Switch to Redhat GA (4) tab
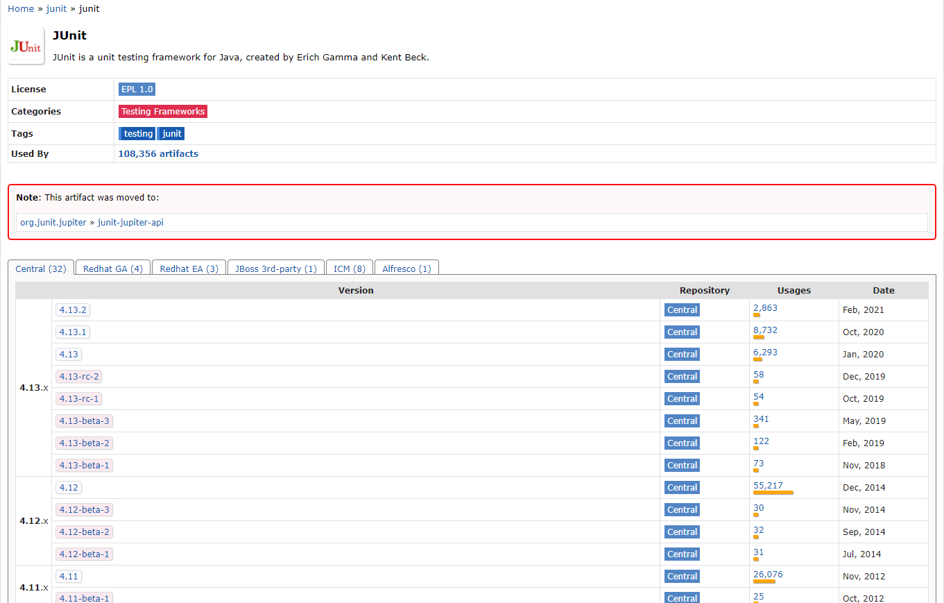944x603 pixels. coord(113,269)
